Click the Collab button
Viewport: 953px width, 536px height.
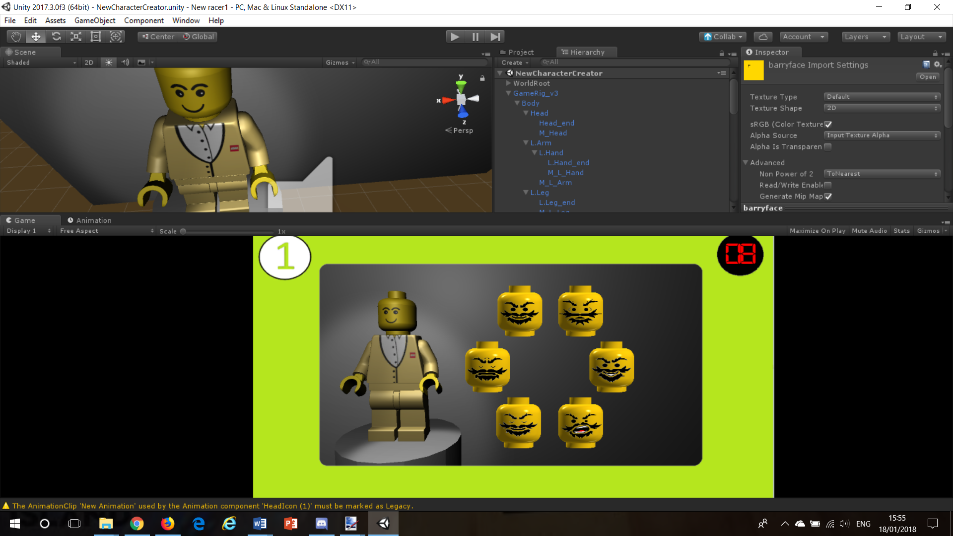pyautogui.click(x=723, y=37)
